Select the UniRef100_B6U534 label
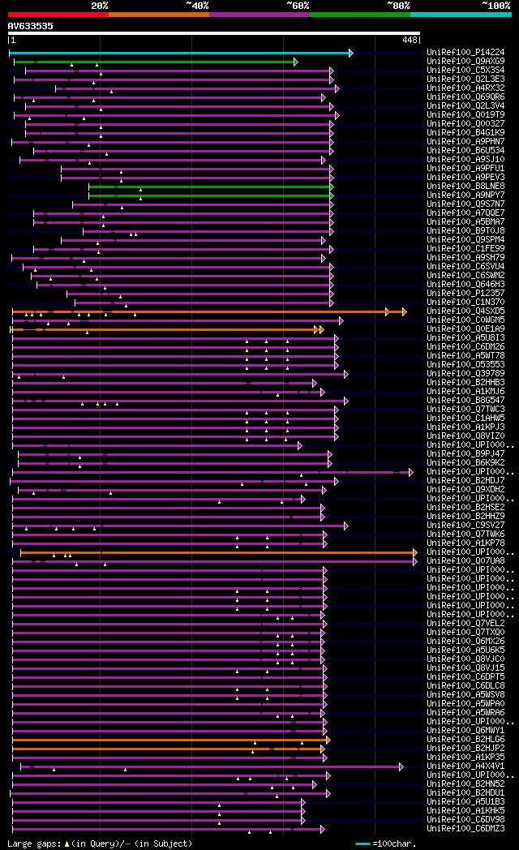This screenshot has width=519, height=850. click(465, 150)
